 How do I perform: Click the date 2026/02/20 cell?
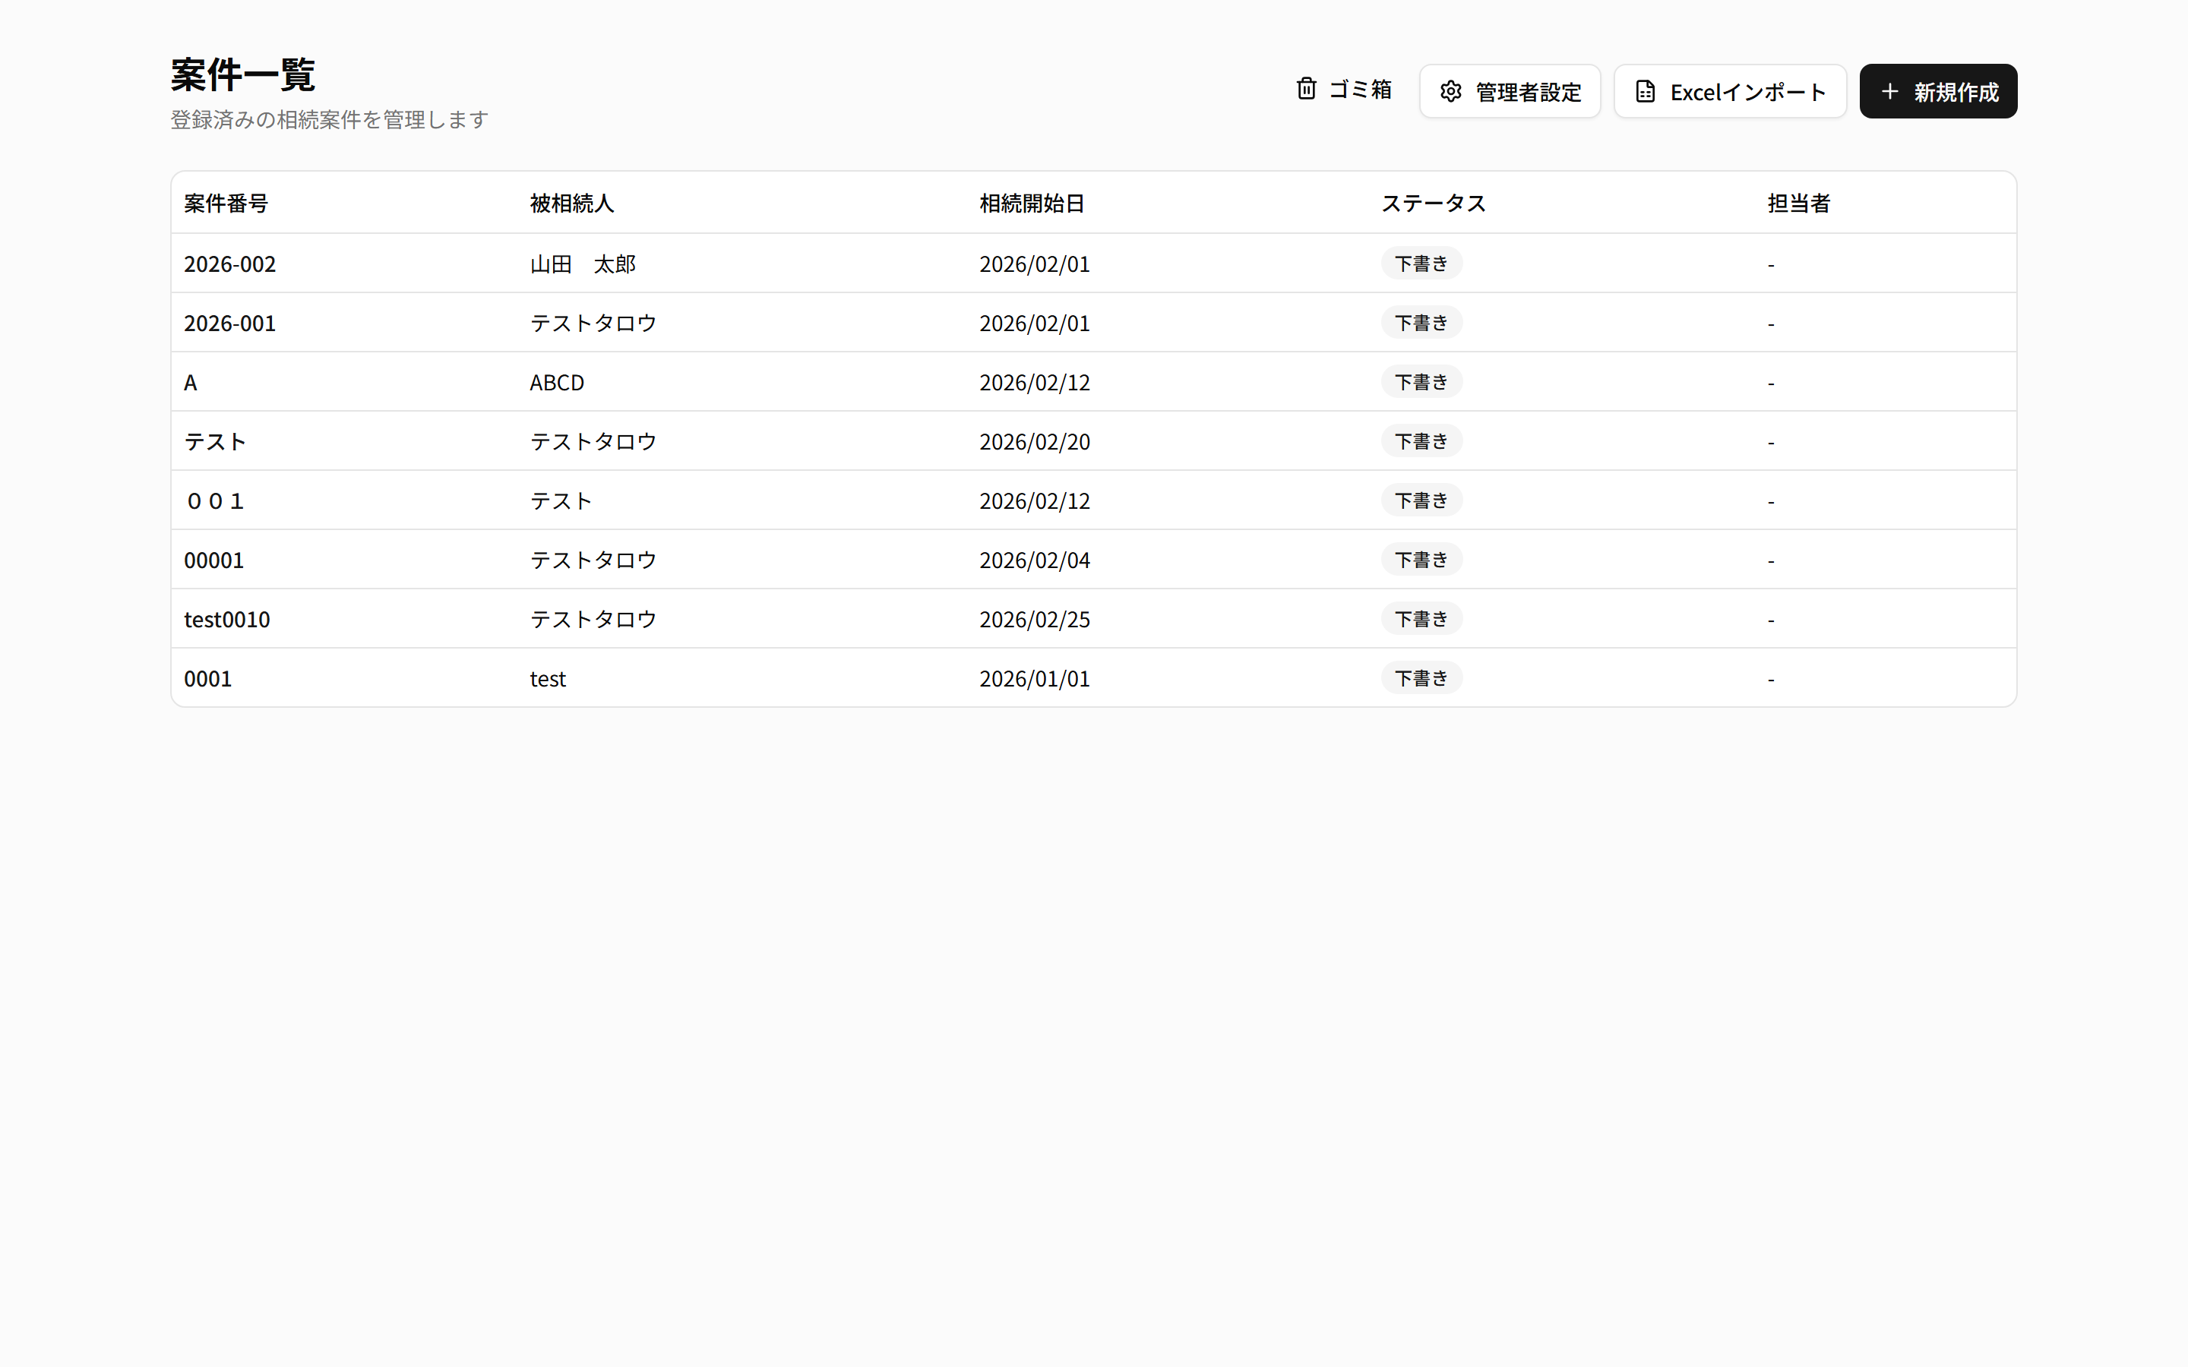[1034, 442]
